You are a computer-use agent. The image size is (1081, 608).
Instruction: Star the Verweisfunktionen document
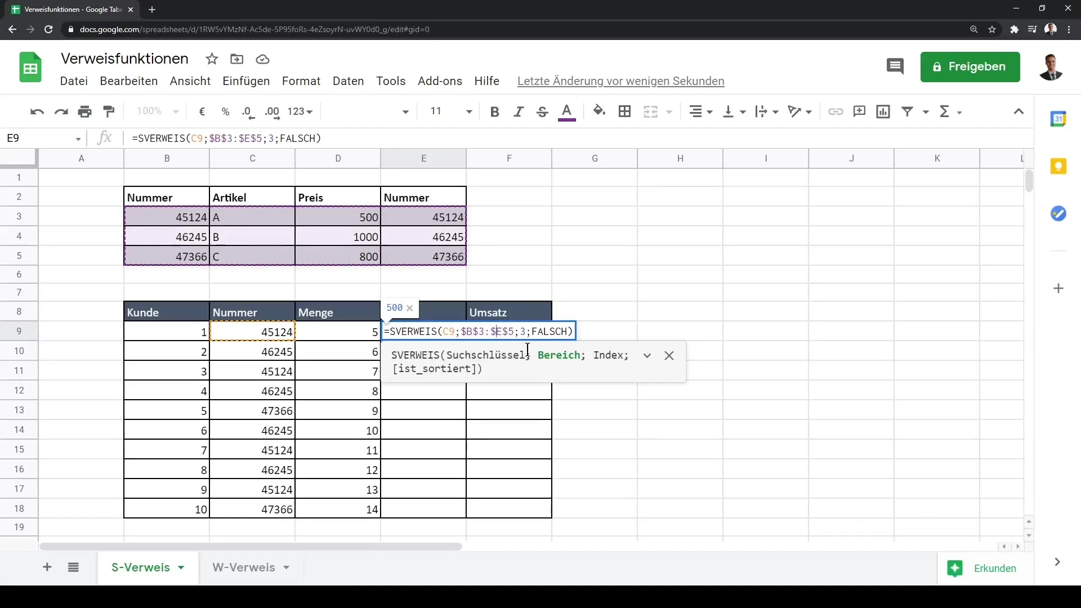click(212, 59)
